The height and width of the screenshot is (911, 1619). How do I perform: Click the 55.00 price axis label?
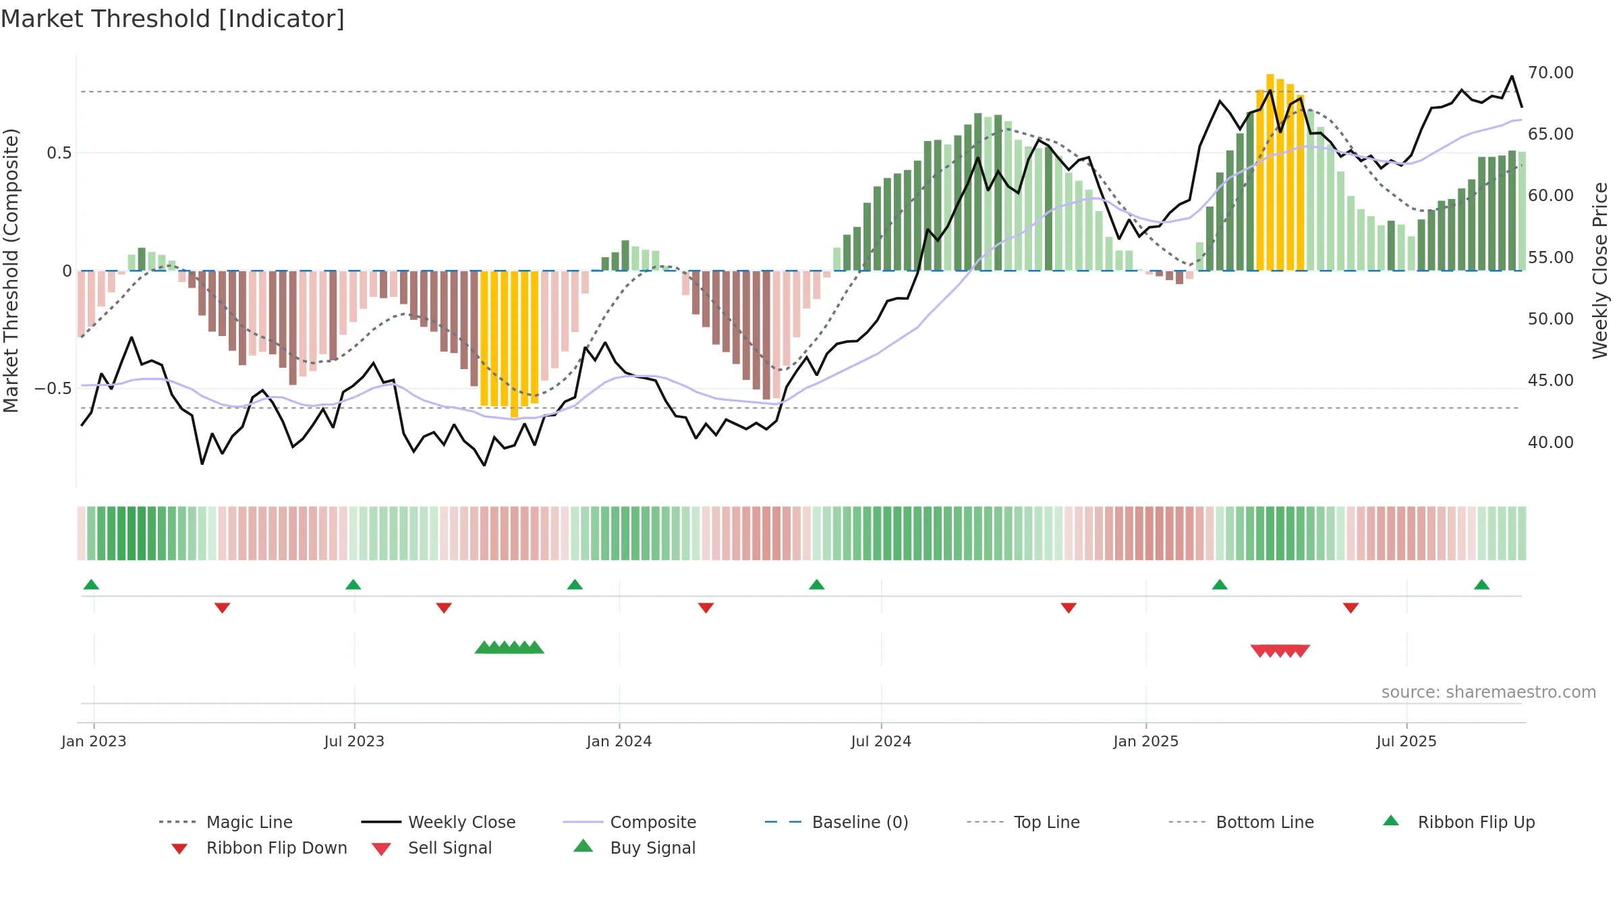pos(1551,258)
